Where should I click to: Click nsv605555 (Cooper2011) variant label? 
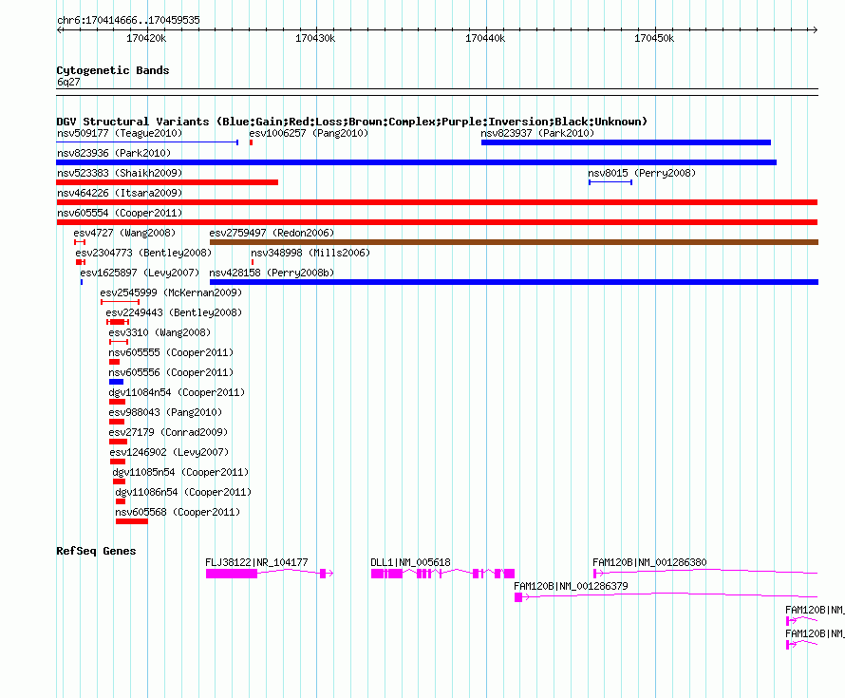coord(171,352)
